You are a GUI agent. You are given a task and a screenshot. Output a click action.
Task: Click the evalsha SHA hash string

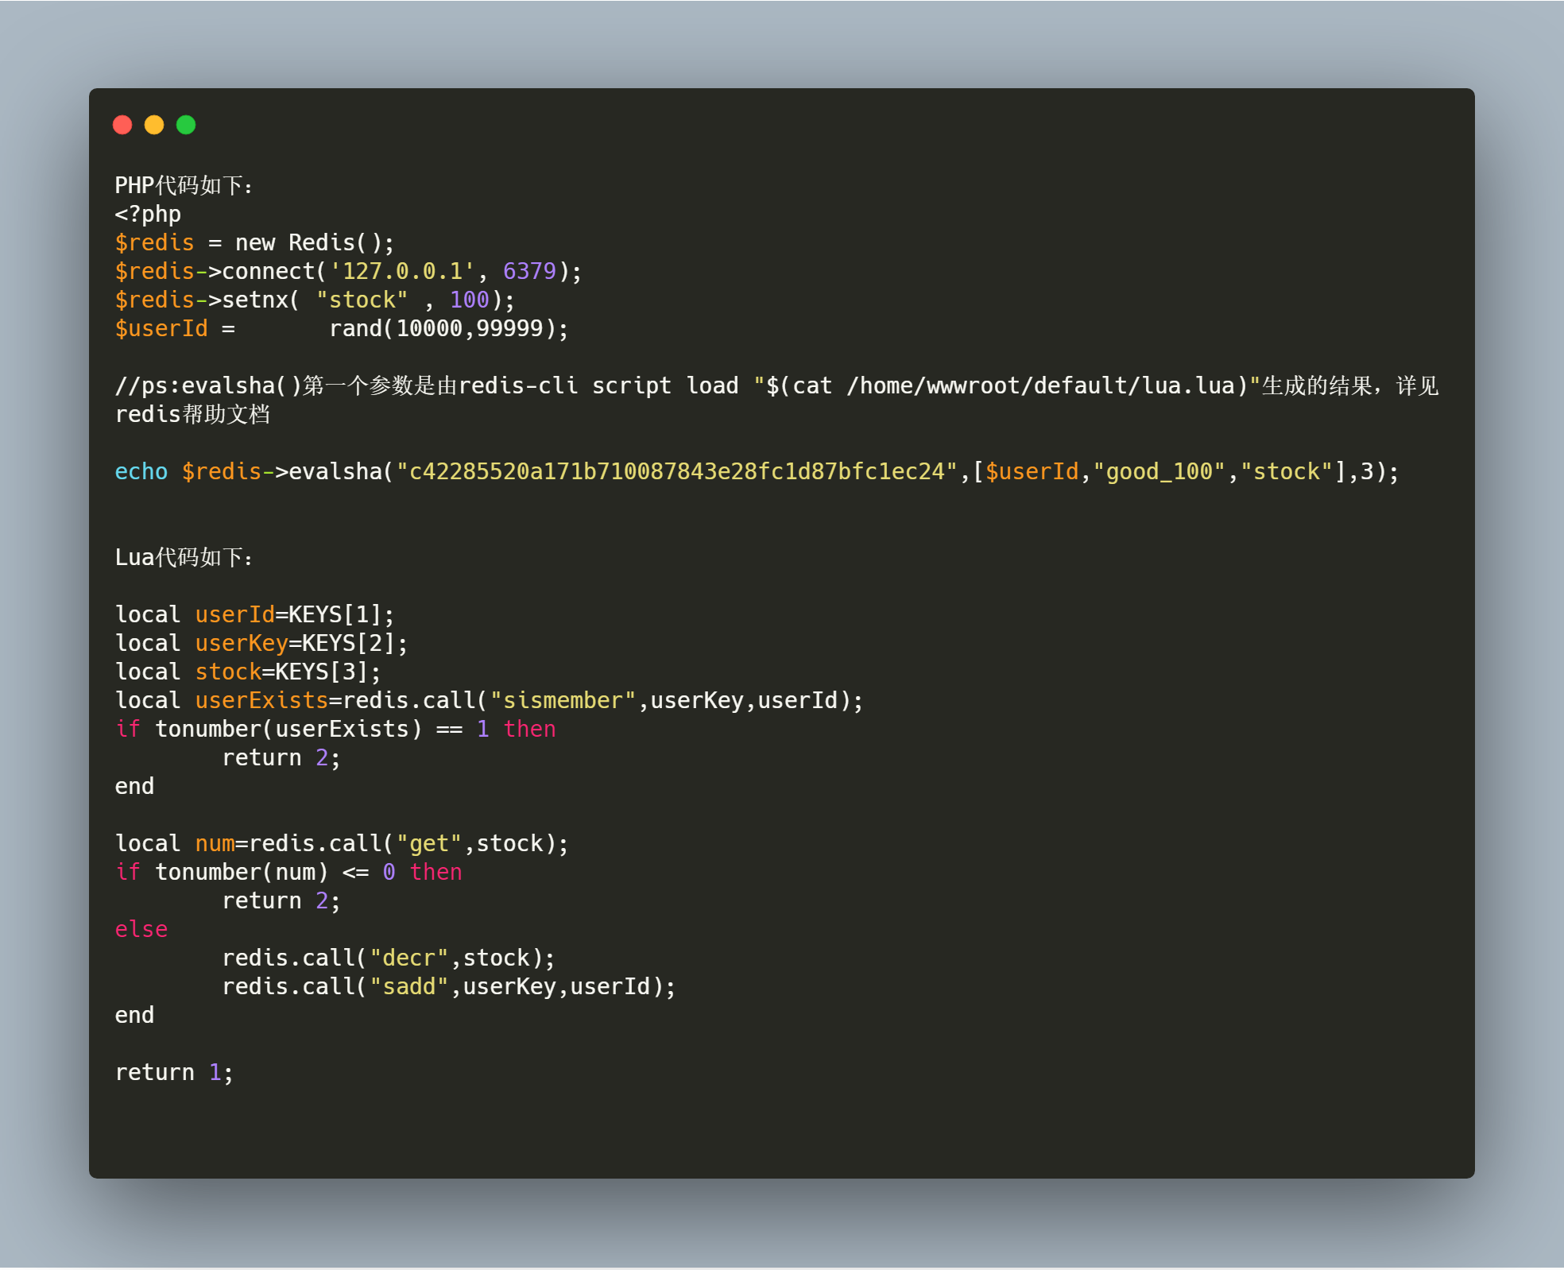click(677, 471)
